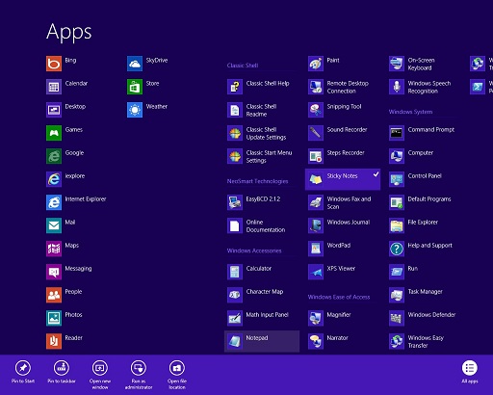Open the Default Programs icon

point(397,202)
